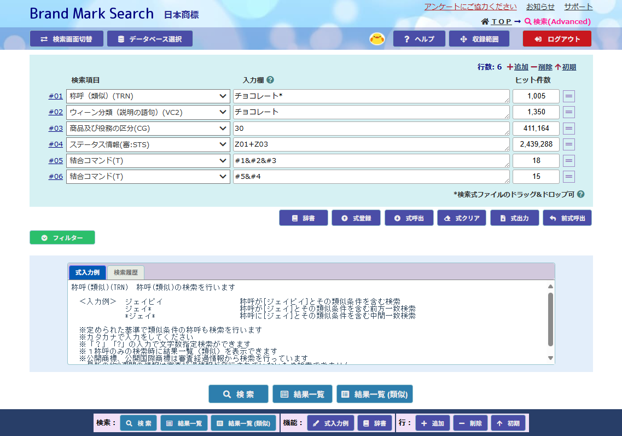This screenshot has width=622, height=436.
Task: Open the アンケートにご協力ください link
Action: pyautogui.click(x=470, y=7)
